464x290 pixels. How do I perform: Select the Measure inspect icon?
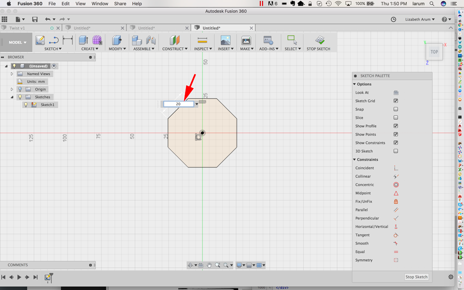[x=202, y=40]
